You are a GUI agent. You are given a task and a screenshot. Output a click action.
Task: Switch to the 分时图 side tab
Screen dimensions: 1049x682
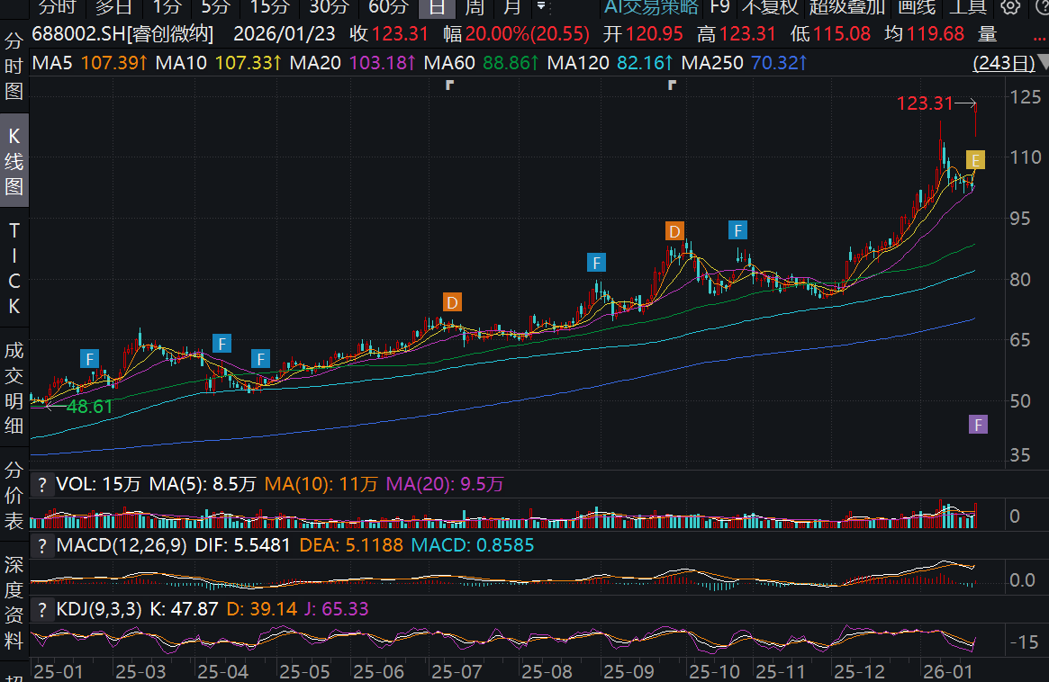(14, 67)
